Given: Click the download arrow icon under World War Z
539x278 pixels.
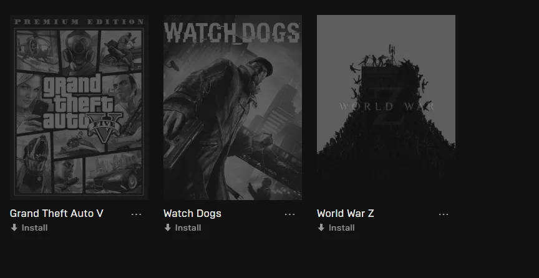Looking at the screenshot, I should [321, 228].
